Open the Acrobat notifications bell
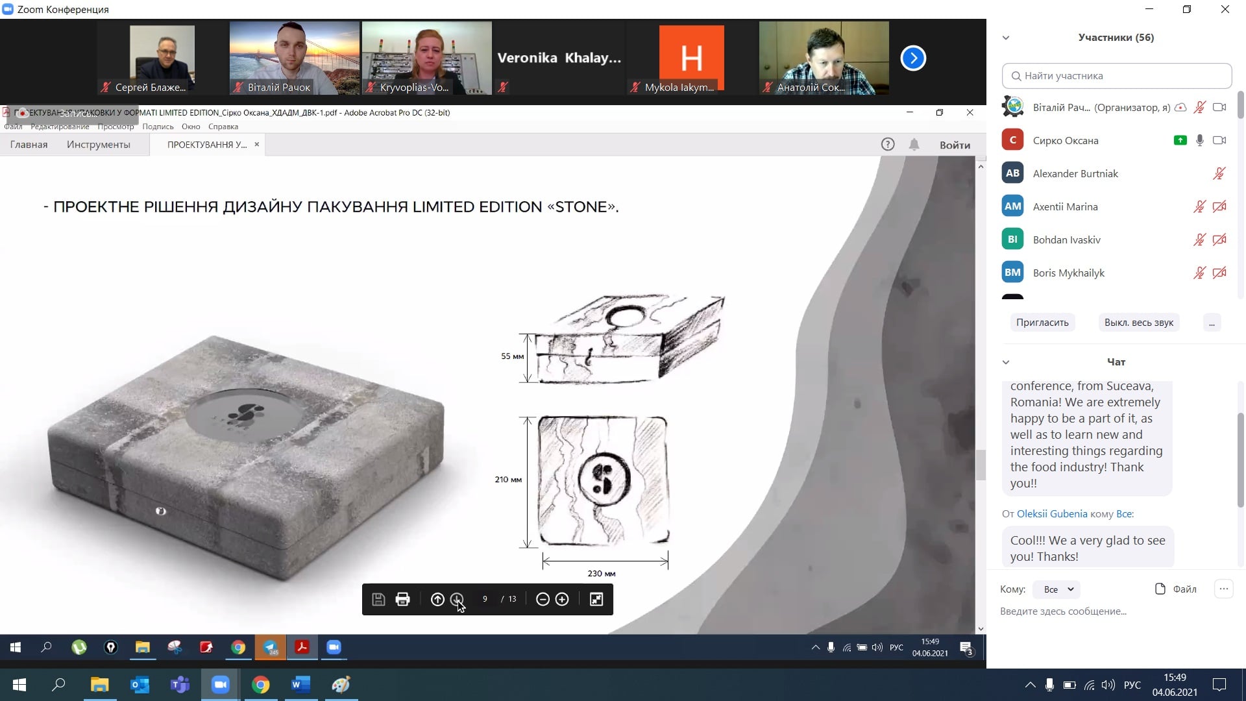The width and height of the screenshot is (1246, 701). click(x=914, y=145)
